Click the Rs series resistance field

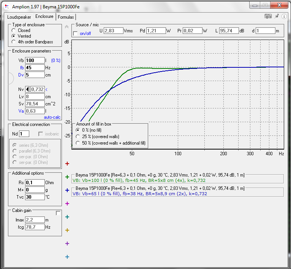[x=35, y=183]
